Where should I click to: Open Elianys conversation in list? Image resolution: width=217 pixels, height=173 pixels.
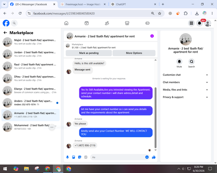pyautogui.click(x=30, y=90)
